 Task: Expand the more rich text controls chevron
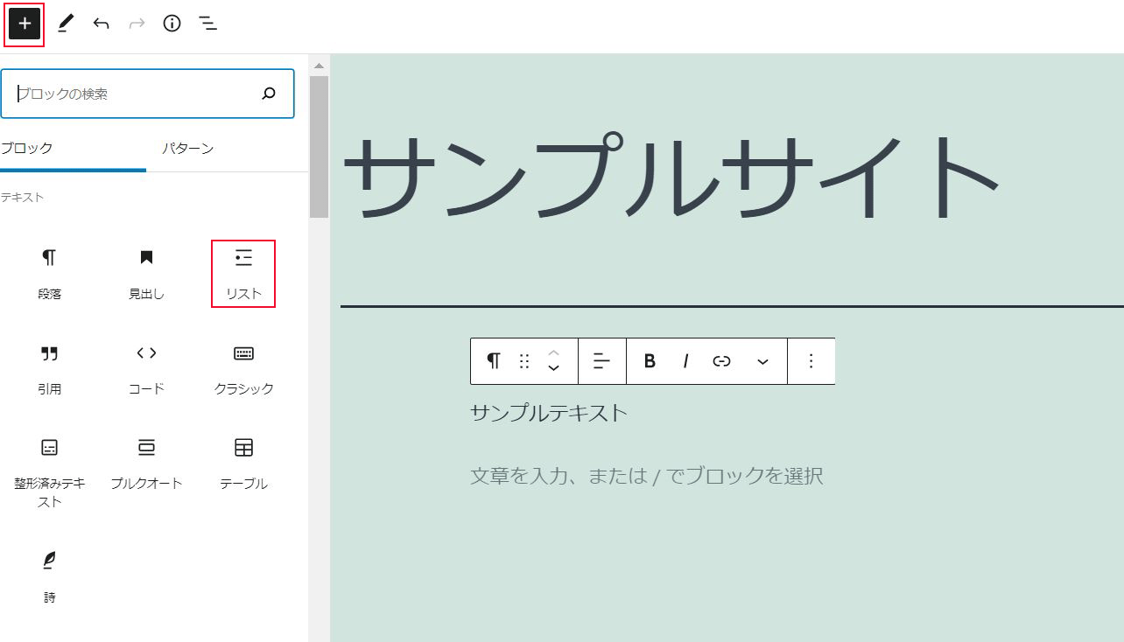762,361
